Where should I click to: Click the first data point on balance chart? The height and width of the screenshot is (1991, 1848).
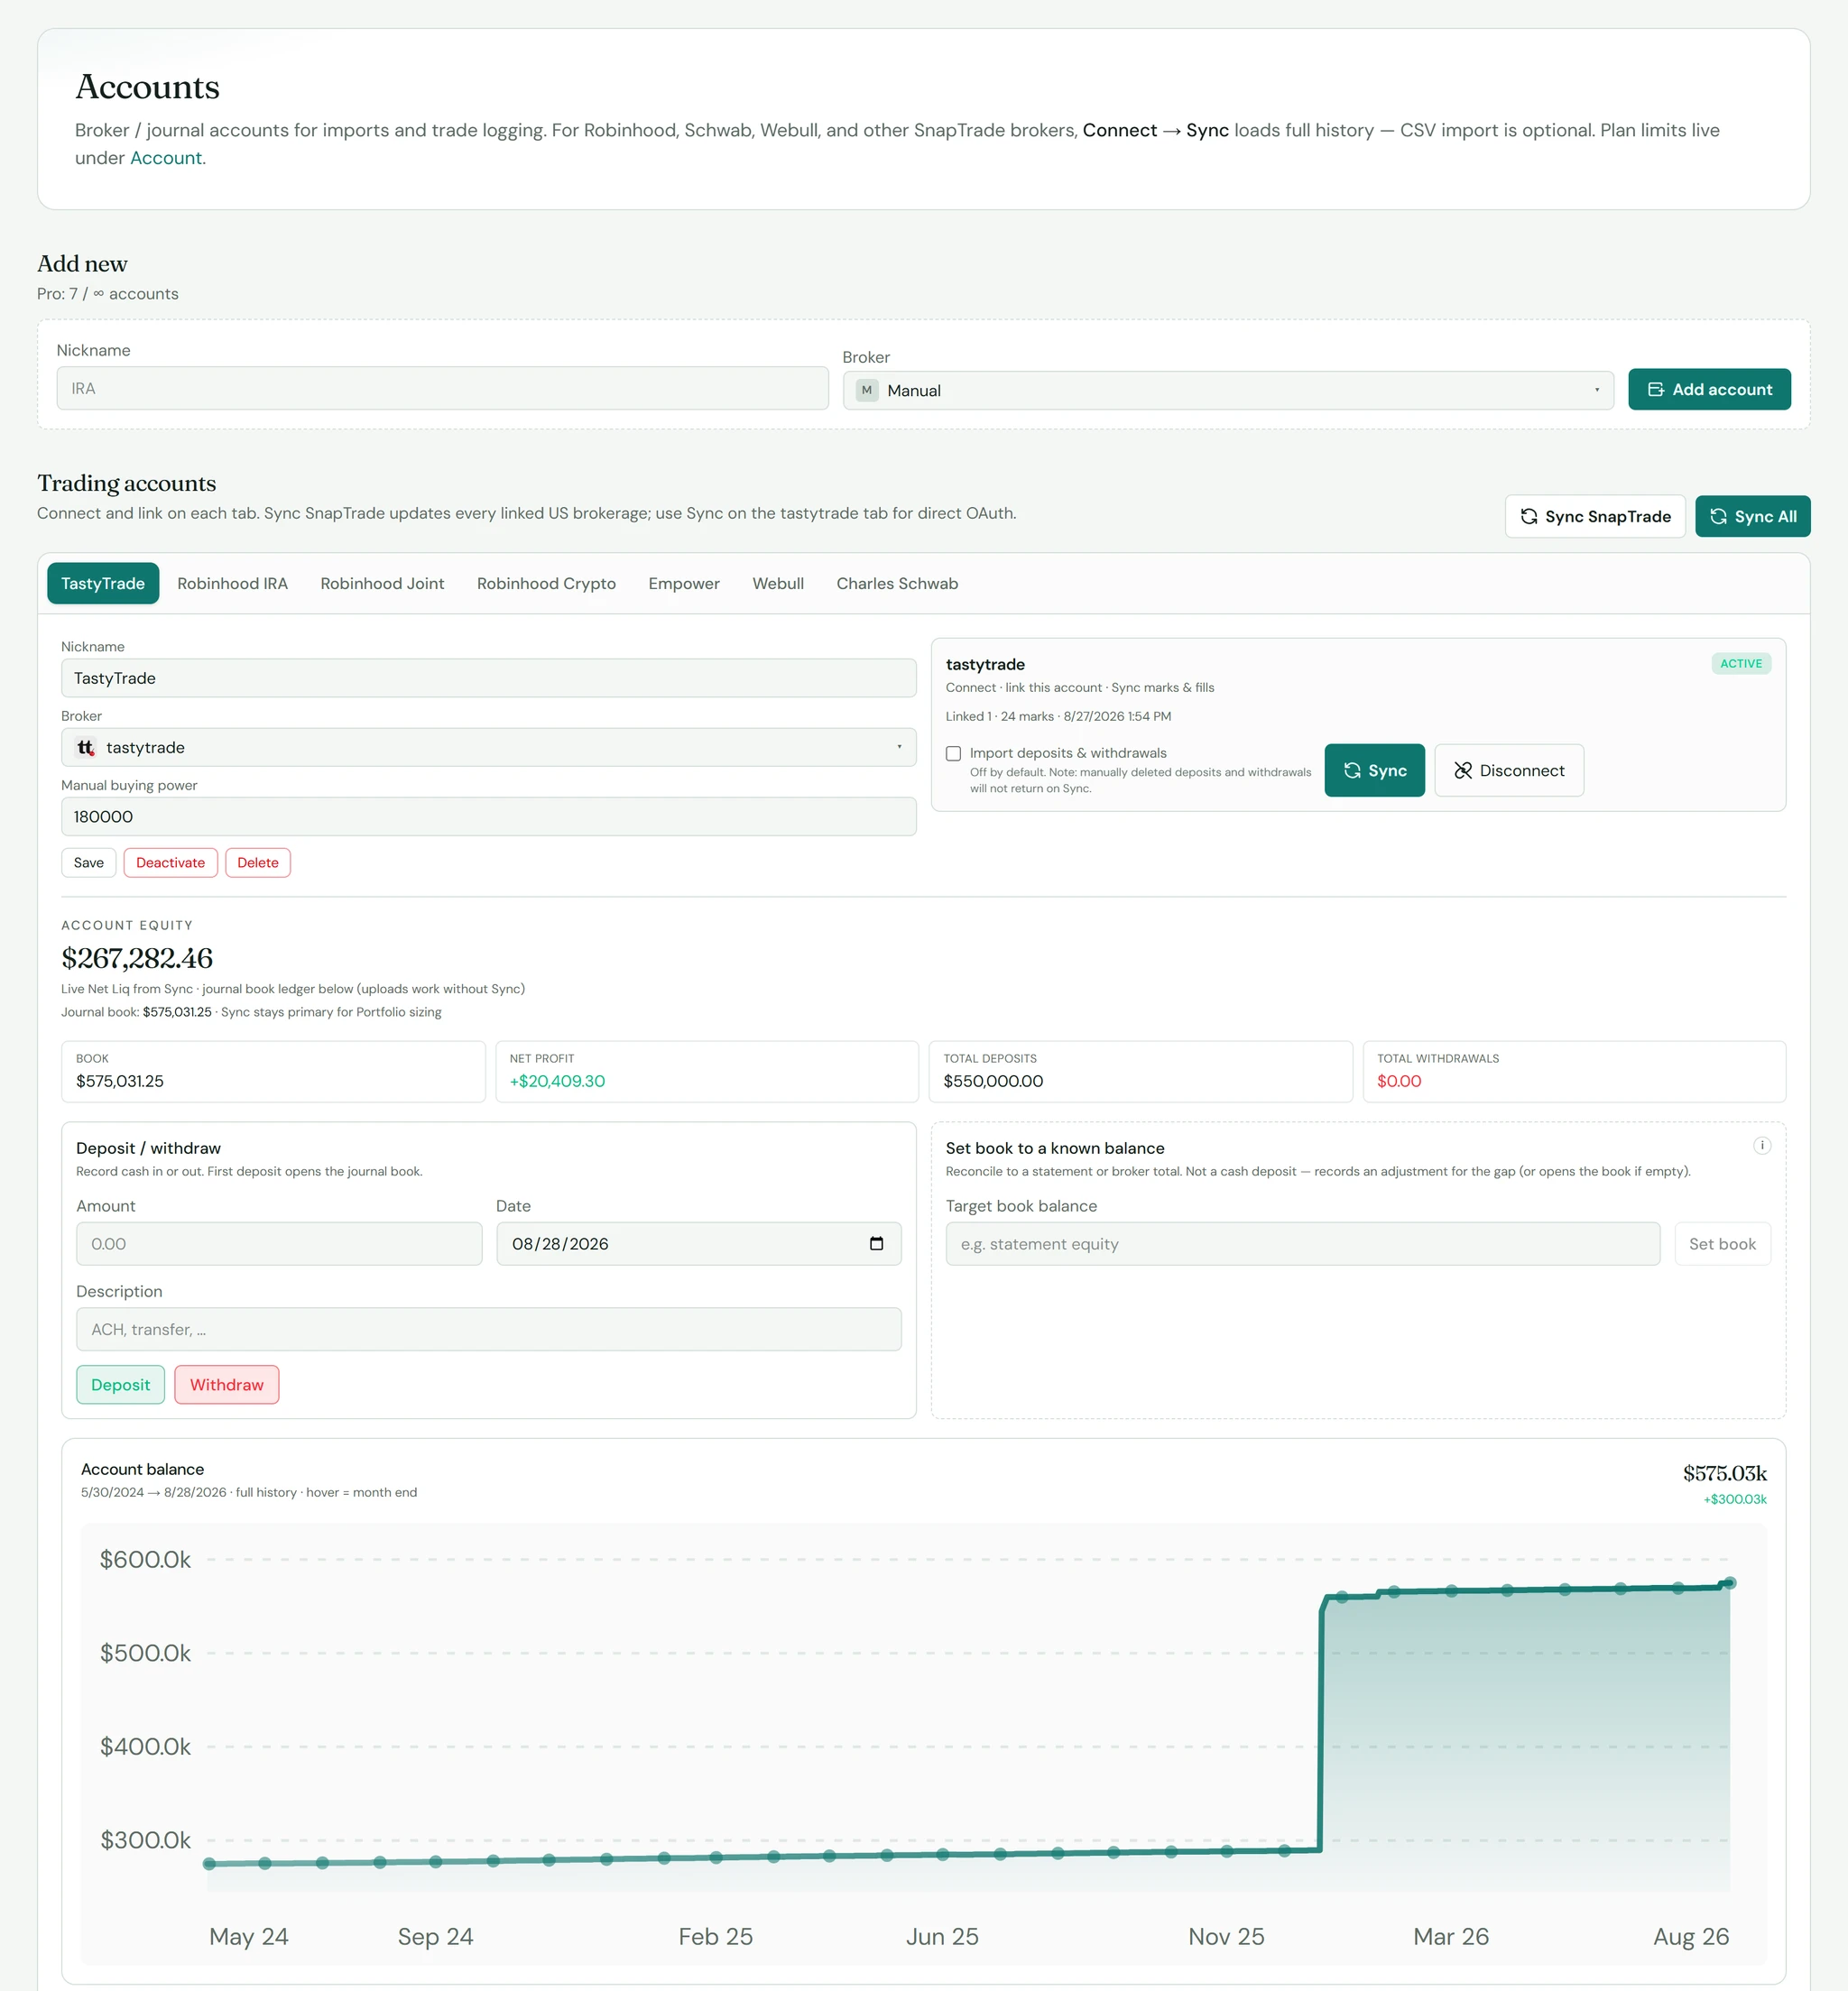point(209,1863)
